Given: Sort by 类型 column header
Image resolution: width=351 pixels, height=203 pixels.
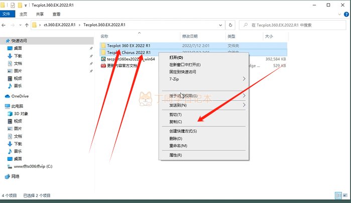Looking at the screenshot, I should click(x=231, y=36).
